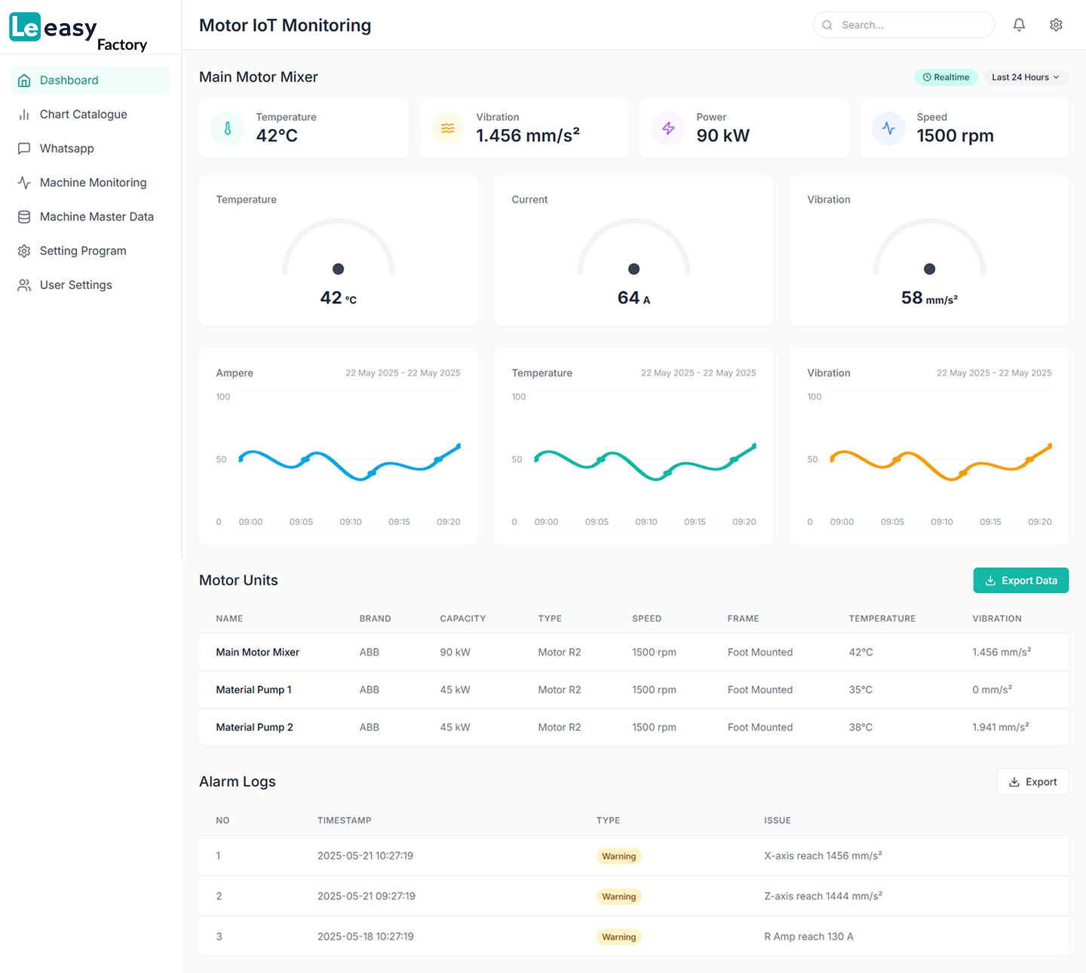Open settings via the header gear icon
Image resolution: width=1086 pixels, height=973 pixels.
[x=1056, y=25]
